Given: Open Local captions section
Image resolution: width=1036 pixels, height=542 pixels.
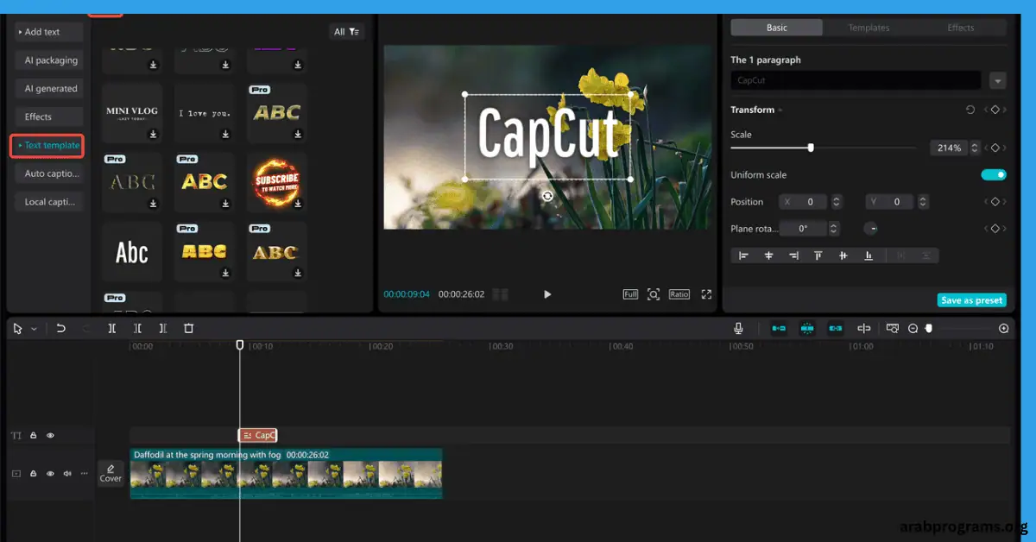Looking at the screenshot, I should pos(49,202).
